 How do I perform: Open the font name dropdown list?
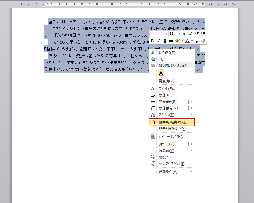point(166,34)
